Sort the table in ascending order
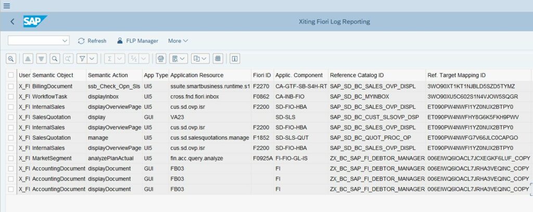533x212 pixels. 28,58
